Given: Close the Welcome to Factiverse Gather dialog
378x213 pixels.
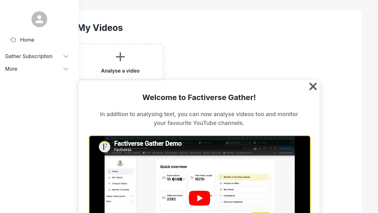Looking at the screenshot, I should coord(313,86).
